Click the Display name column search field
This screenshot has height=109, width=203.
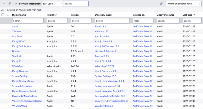(28, 21)
